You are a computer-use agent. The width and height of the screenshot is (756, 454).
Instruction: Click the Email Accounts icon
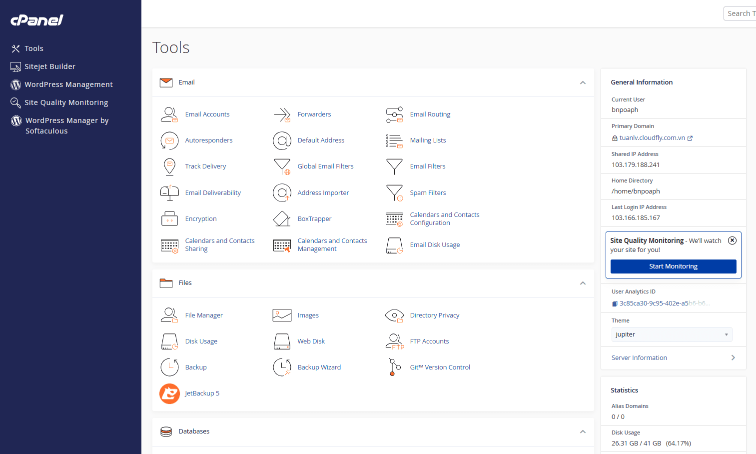169,114
